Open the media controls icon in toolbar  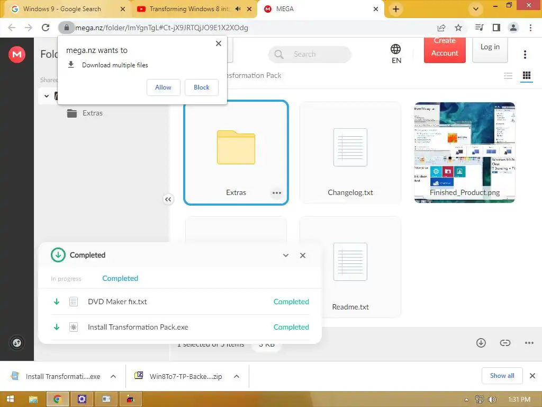tap(479, 28)
